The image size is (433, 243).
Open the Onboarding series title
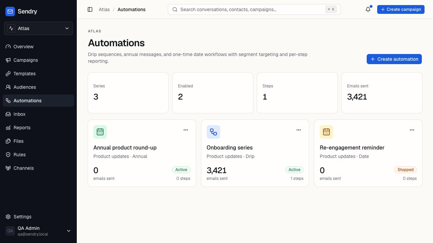pos(230,147)
